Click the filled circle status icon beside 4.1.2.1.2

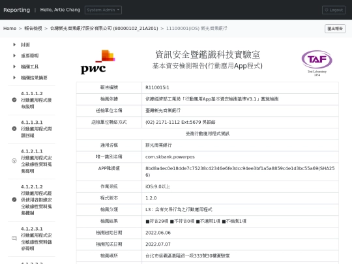(14, 199)
